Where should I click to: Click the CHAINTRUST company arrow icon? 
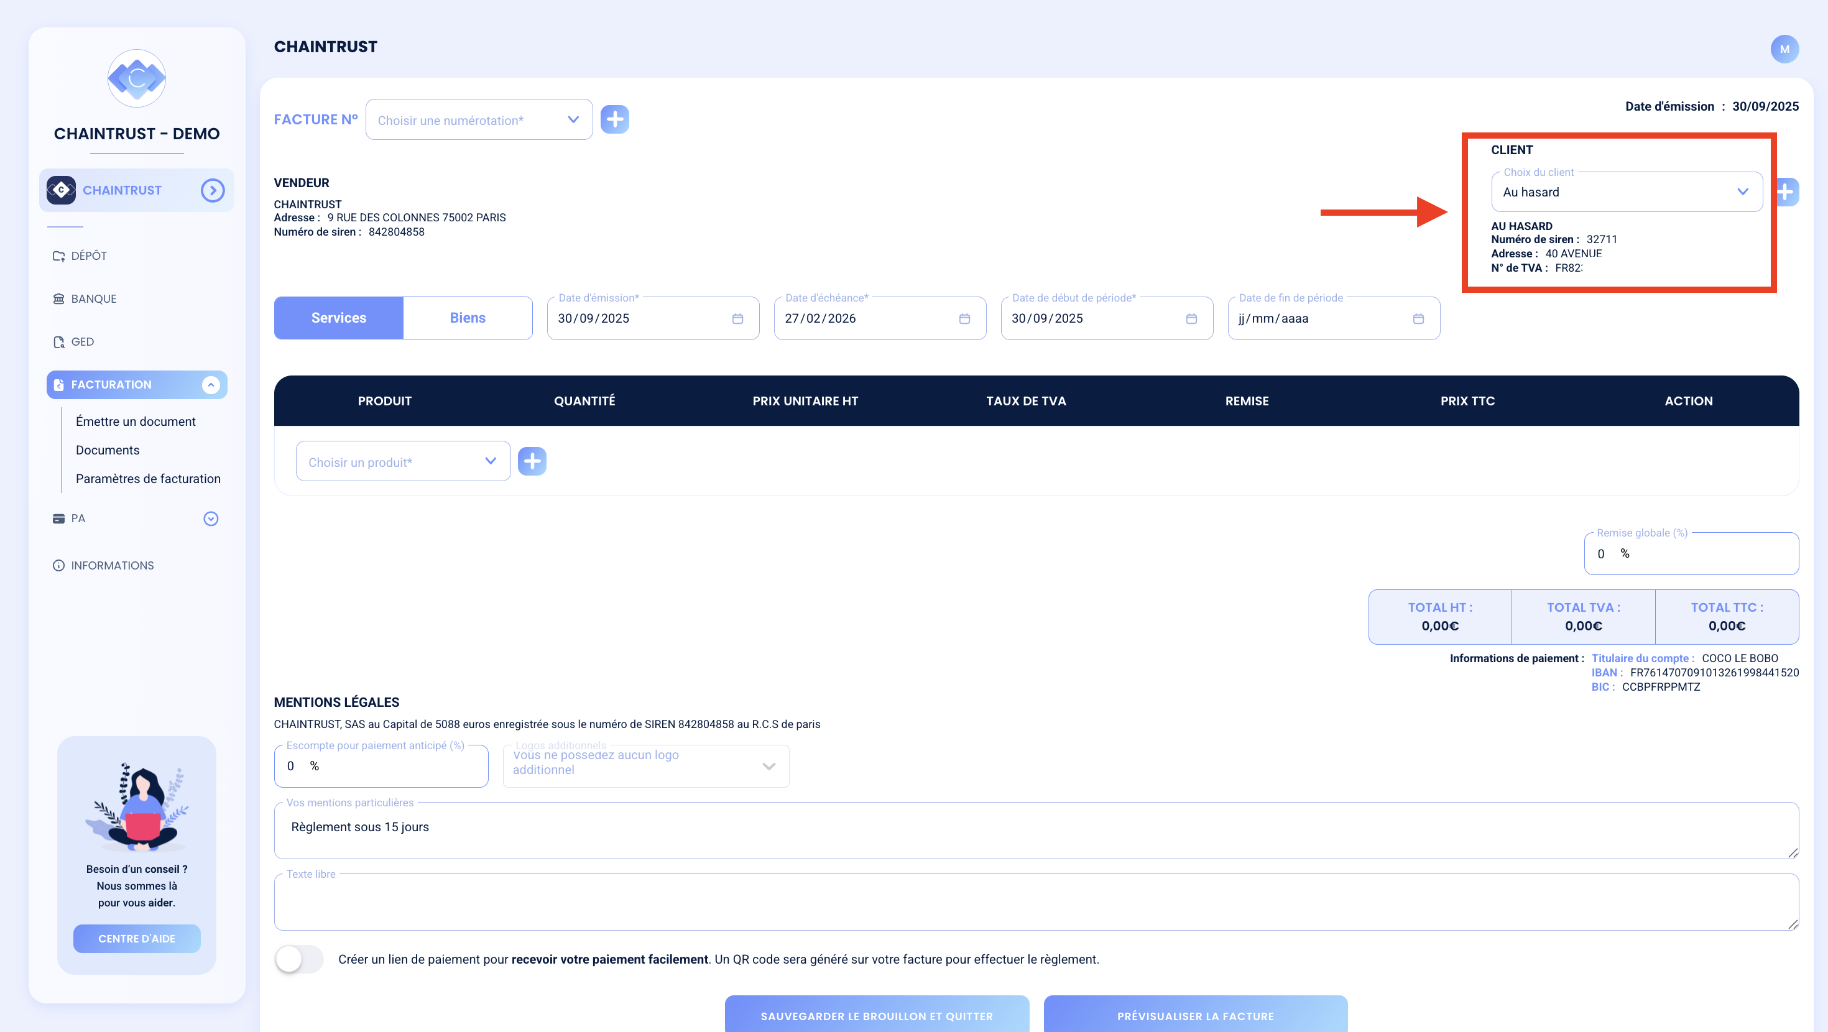pyautogui.click(x=212, y=190)
